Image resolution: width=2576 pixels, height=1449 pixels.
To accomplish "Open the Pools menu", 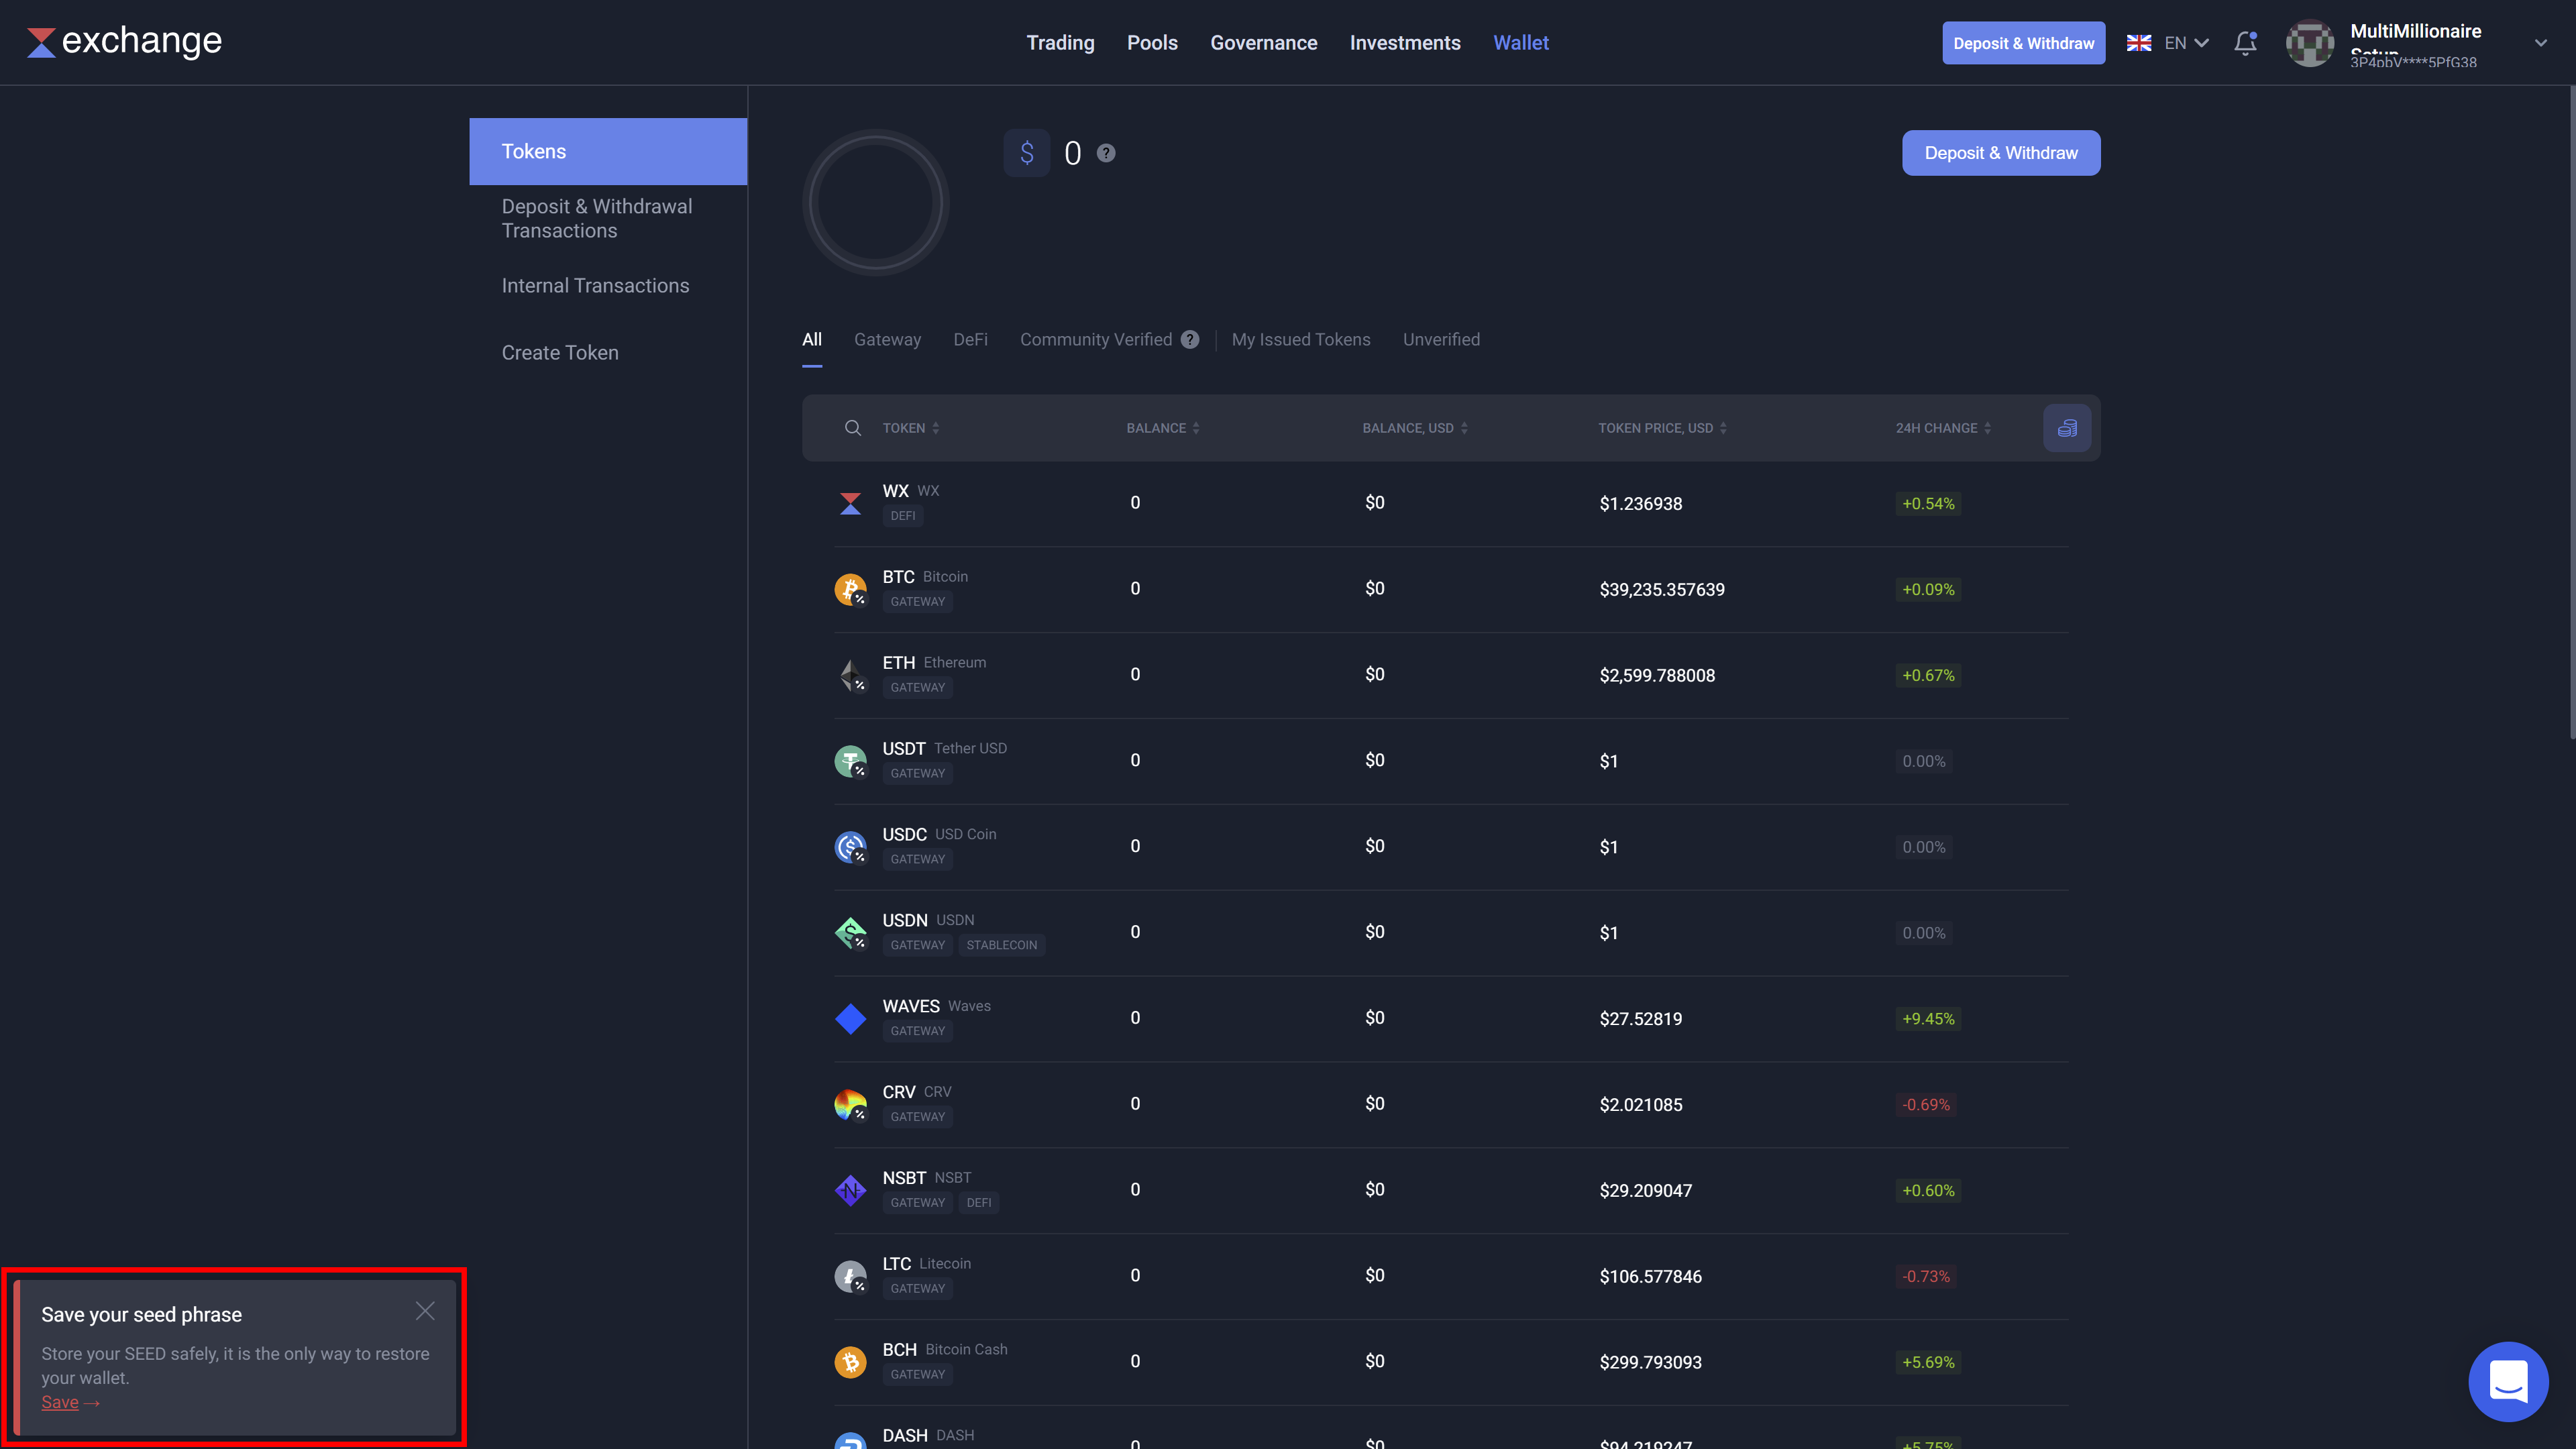I will (1152, 43).
